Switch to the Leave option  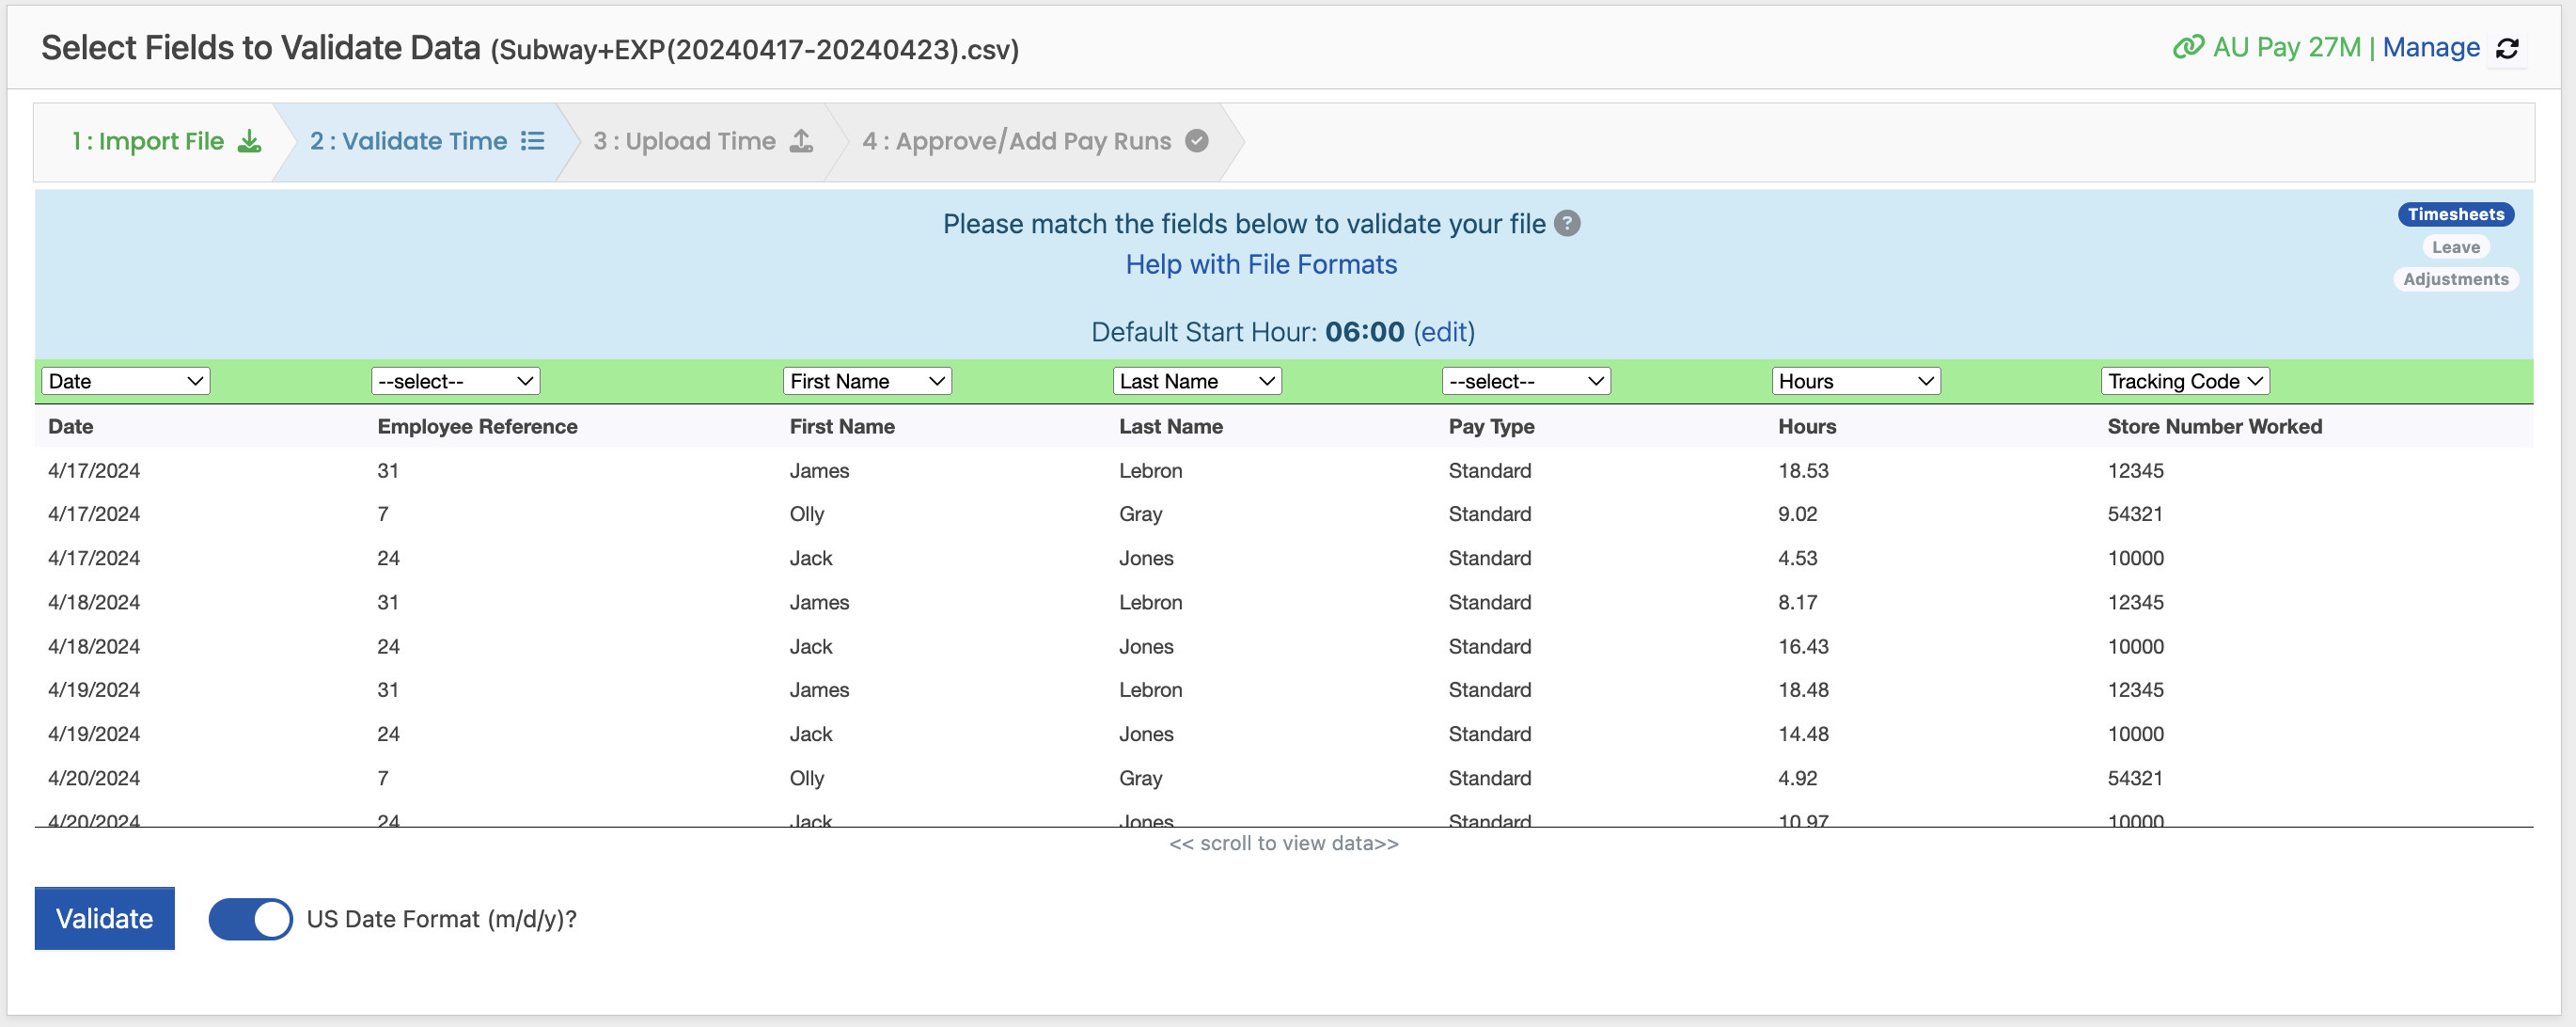pyautogui.click(x=2455, y=247)
